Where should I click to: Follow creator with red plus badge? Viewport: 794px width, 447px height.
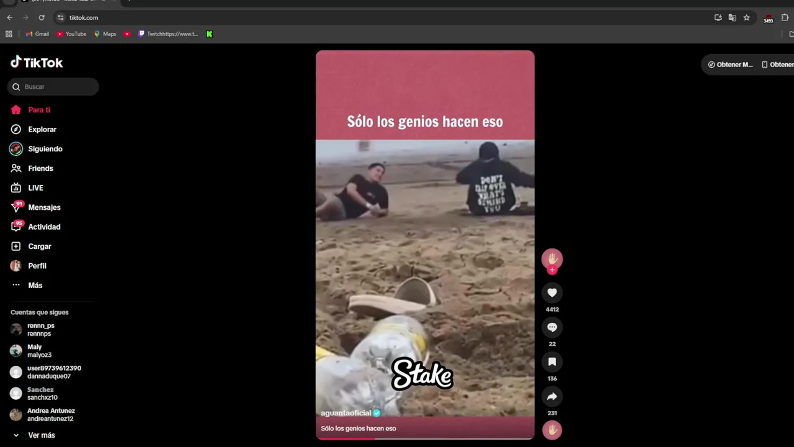[552, 270]
